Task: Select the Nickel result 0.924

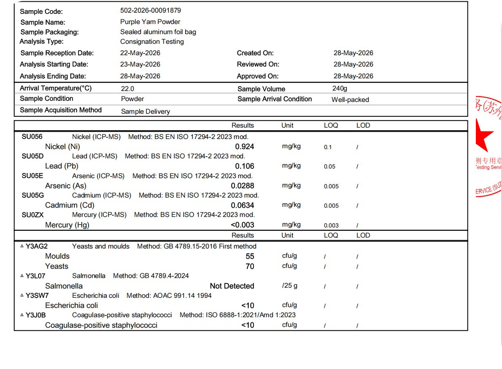Action: [245, 147]
